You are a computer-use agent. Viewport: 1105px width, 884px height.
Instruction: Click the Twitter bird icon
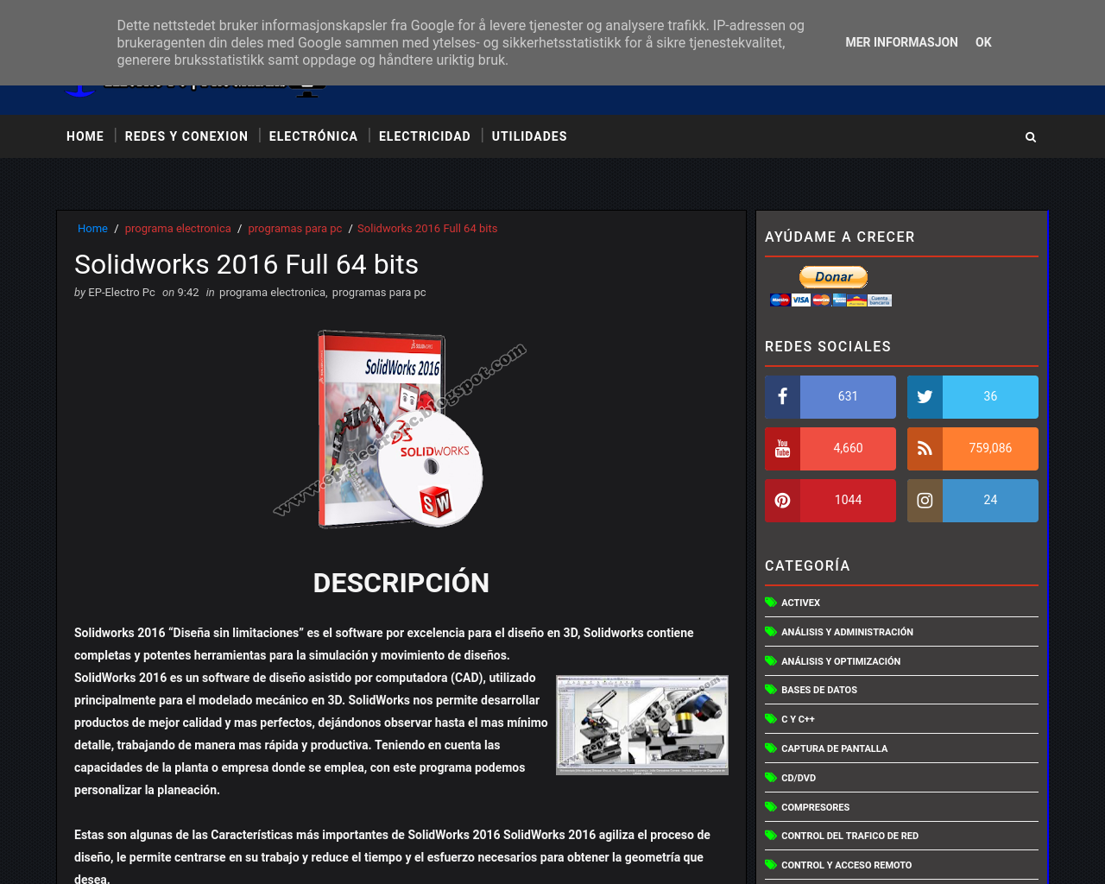pos(925,397)
